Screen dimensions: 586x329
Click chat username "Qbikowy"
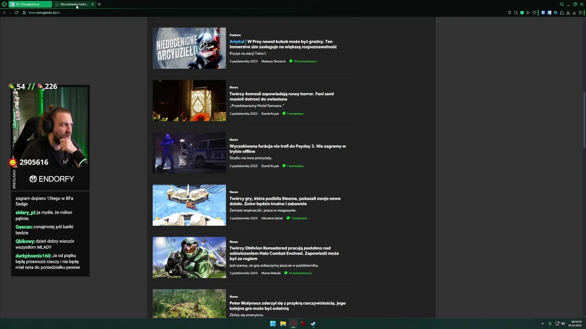pyautogui.click(x=25, y=241)
